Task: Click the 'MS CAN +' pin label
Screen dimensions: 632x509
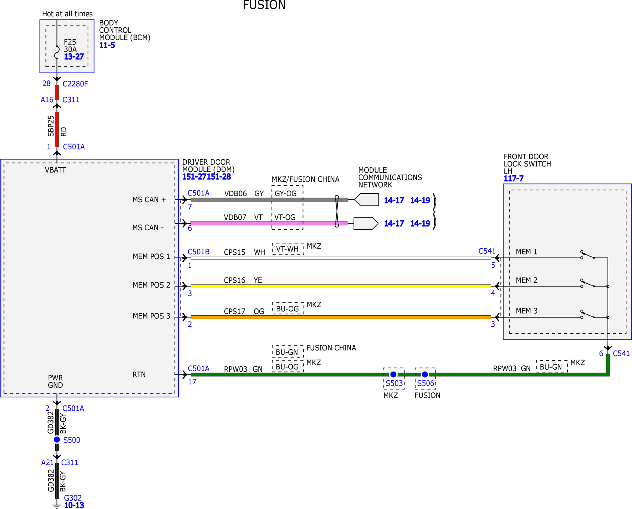Action: point(149,200)
